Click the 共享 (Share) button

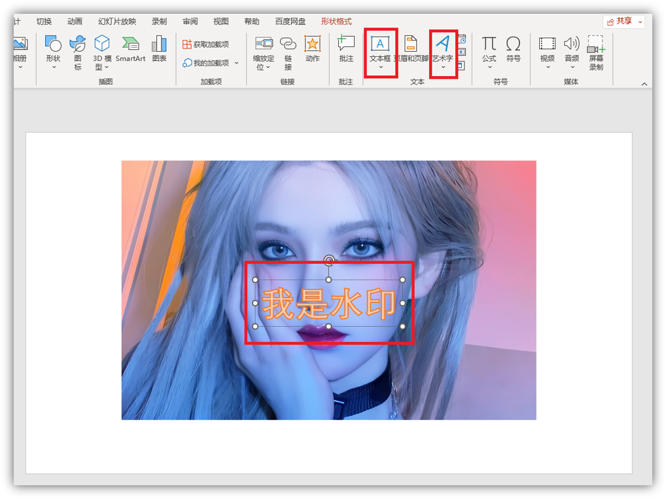point(623,22)
